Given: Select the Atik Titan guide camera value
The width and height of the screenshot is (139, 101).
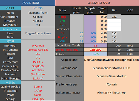Looking at the screenshot, I should pyautogui.click(x=38, y=70).
